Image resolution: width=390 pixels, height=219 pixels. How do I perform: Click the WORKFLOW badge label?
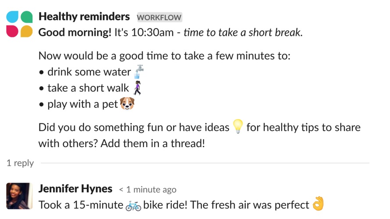[x=159, y=18]
